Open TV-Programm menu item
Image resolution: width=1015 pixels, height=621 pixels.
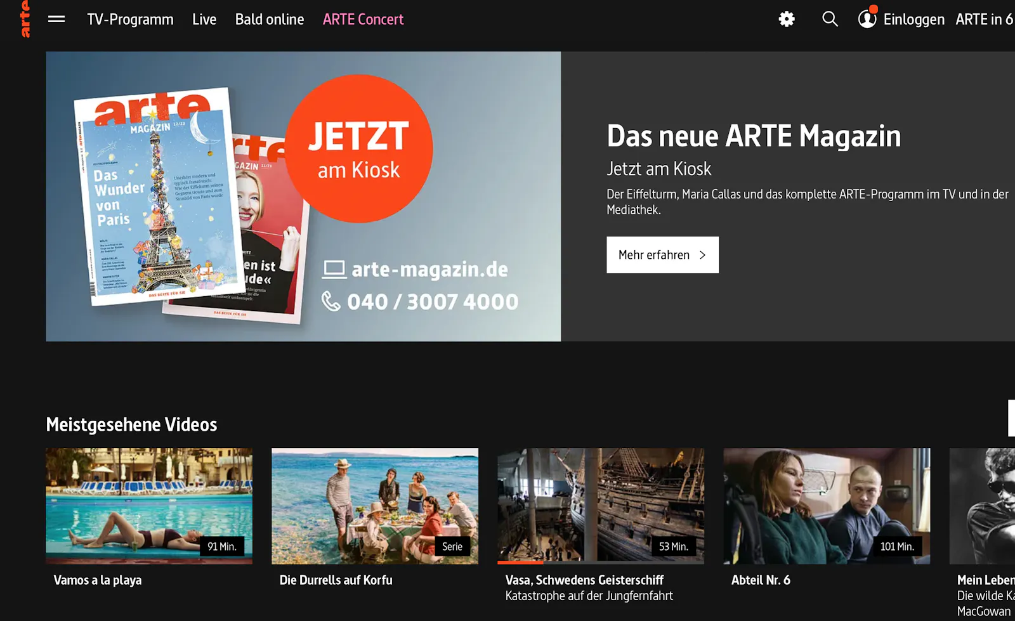tap(130, 19)
